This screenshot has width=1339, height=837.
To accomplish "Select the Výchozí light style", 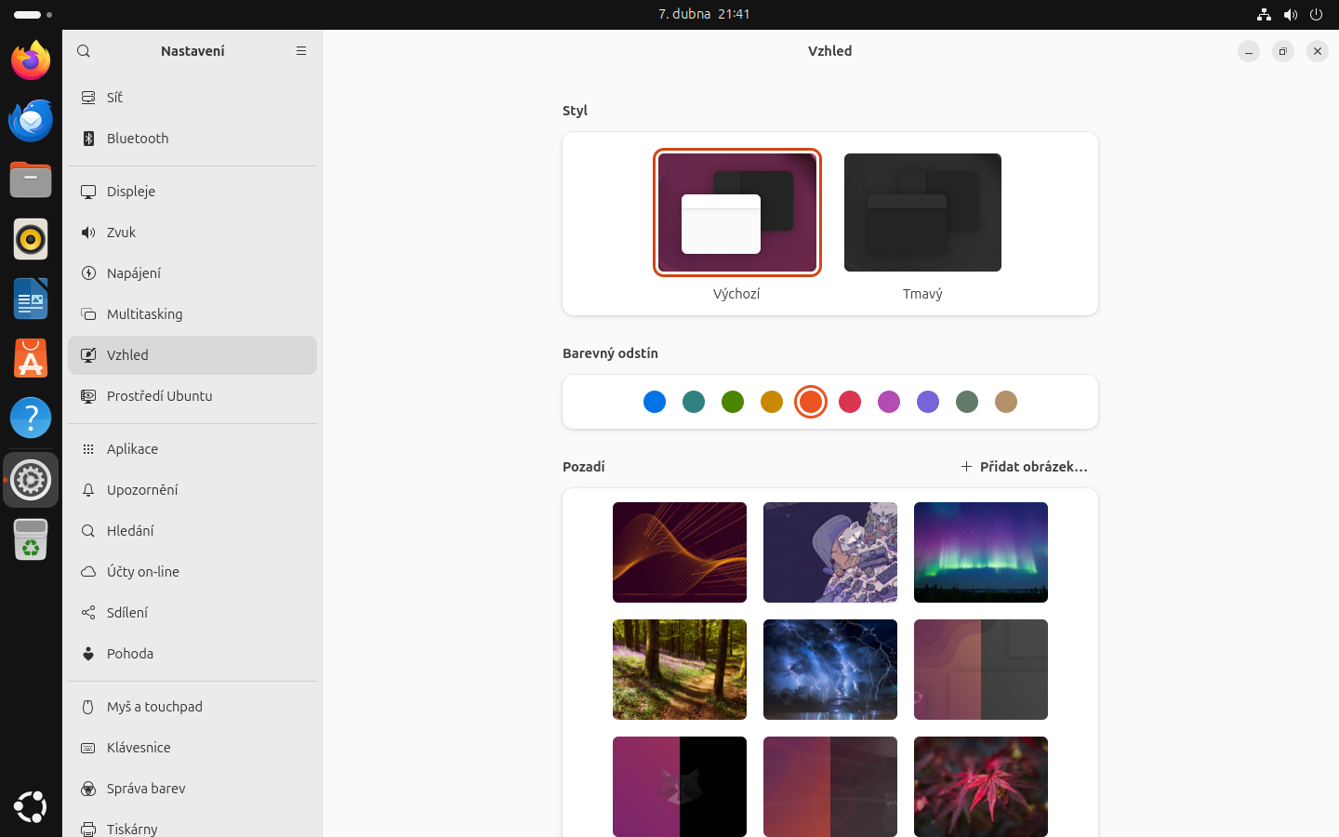I will click(x=736, y=213).
